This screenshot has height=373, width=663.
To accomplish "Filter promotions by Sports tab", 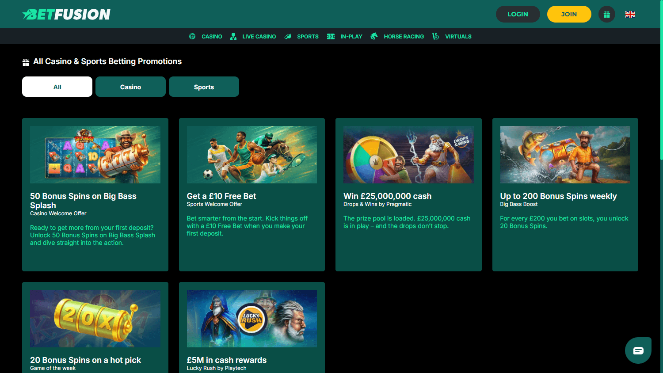I will coord(204,87).
